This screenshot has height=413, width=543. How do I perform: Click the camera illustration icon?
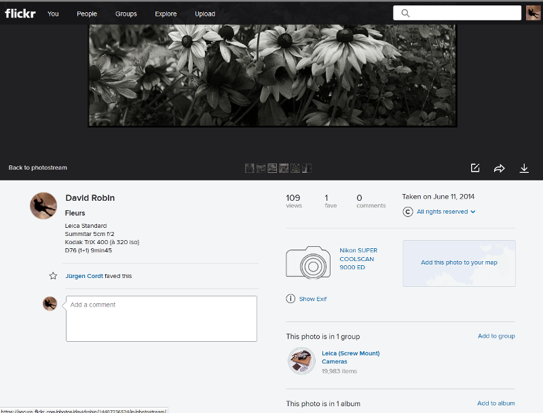pyautogui.click(x=308, y=262)
